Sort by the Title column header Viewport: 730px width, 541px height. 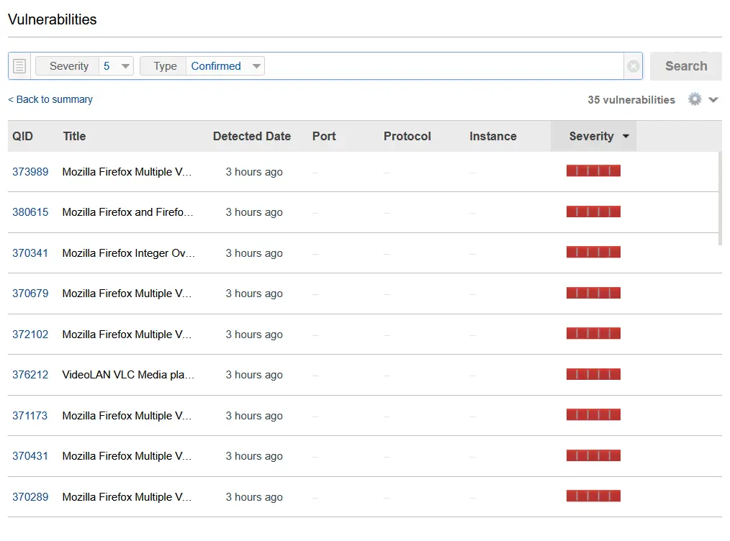(x=74, y=136)
